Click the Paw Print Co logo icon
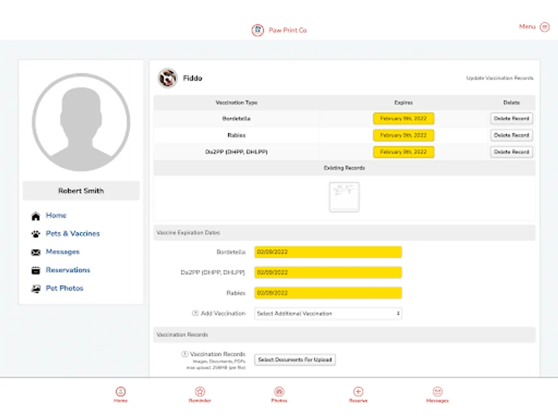The height and width of the screenshot is (418, 558). tap(257, 30)
